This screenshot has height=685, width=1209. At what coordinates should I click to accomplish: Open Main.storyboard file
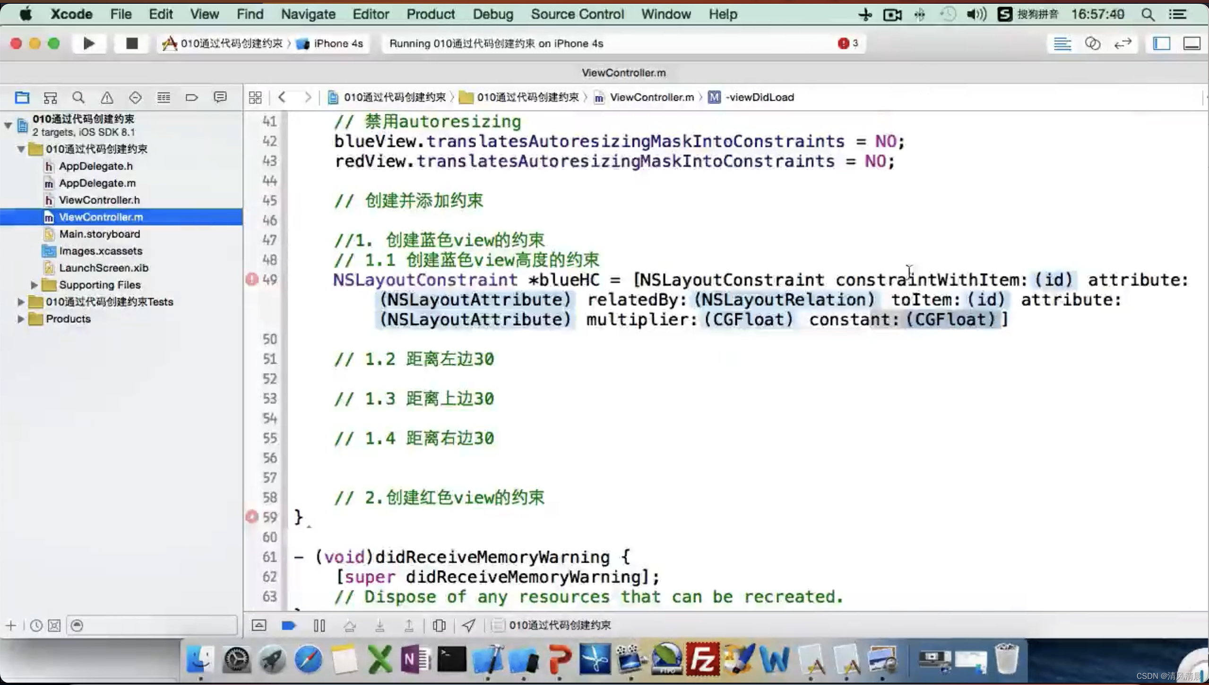100,234
